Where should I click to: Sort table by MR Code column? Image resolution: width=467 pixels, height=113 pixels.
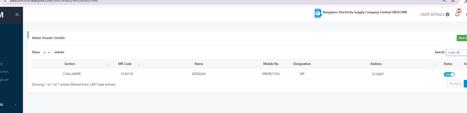127,64
